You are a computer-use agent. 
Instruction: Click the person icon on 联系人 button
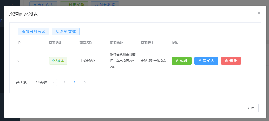pos(200,61)
